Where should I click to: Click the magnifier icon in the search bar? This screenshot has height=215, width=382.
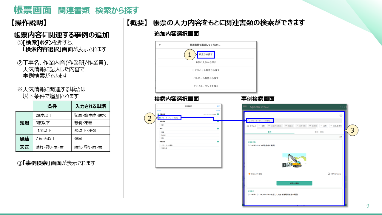(249, 121)
